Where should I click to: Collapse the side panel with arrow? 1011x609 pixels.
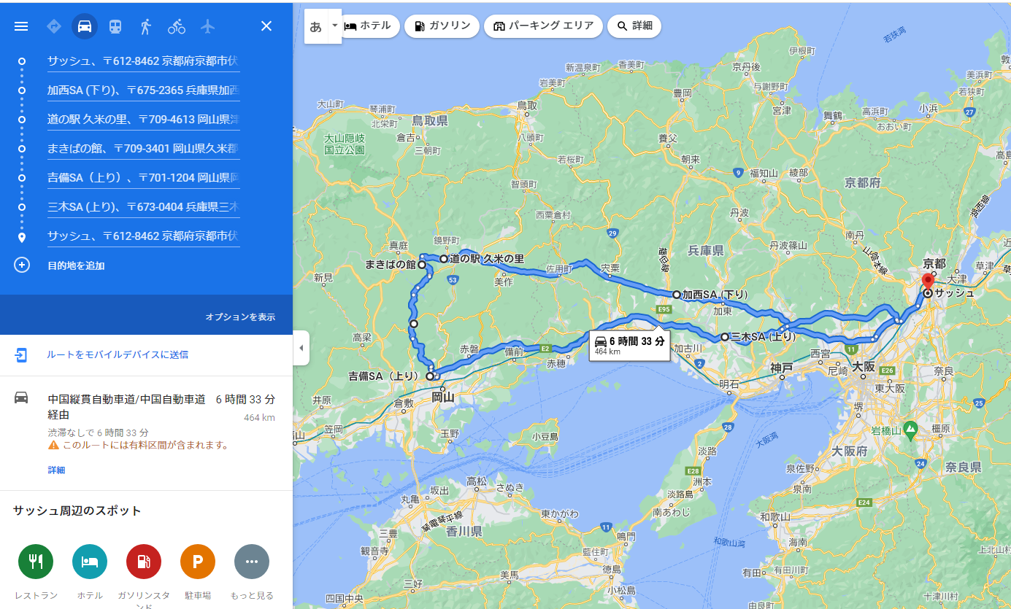click(x=301, y=348)
